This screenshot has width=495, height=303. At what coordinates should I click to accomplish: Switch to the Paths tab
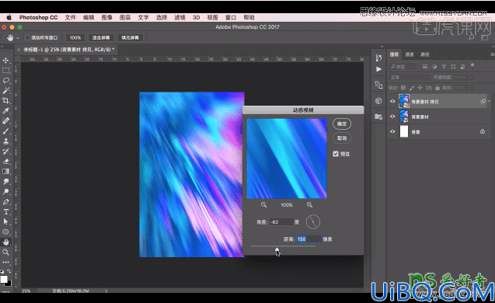(x=425, y=54)
